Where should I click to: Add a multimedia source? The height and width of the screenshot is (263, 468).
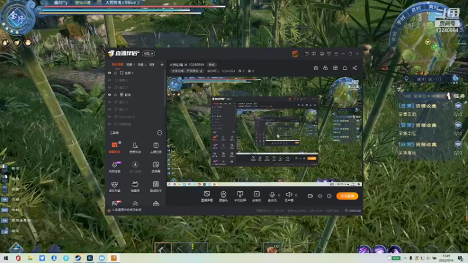pyautogui.click(x=256, y=196)
